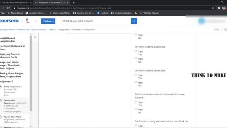This screenshot has width=227, height=128.
Task: Select 5 pts for card-block div question
Action: [x=135, y=125]
